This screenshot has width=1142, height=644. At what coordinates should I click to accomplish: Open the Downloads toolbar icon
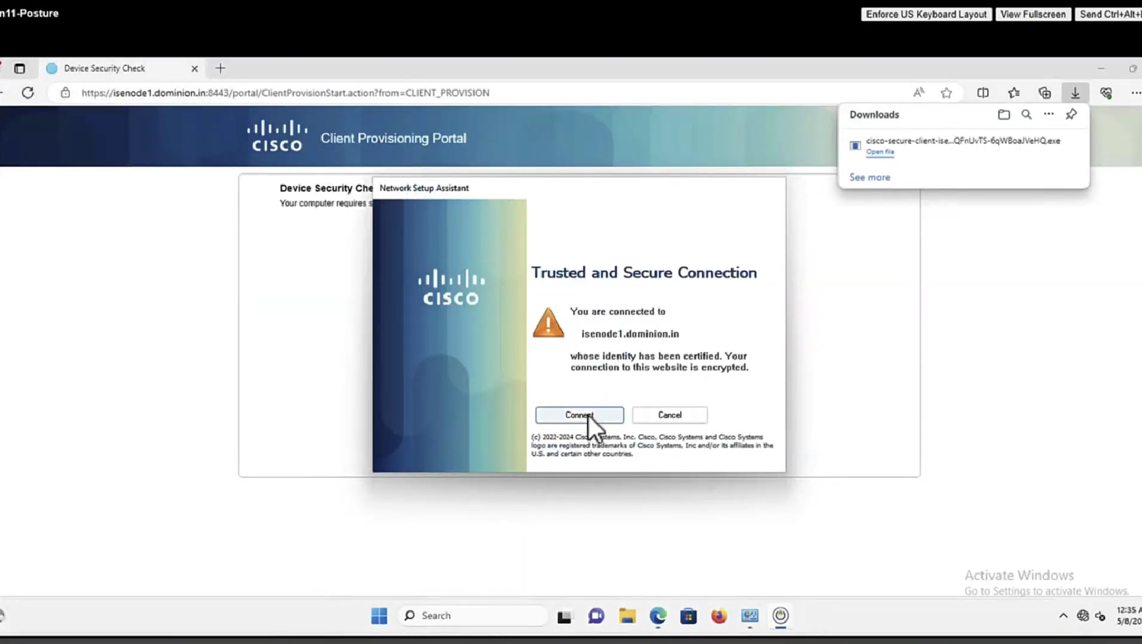[x=1075, y=93]
